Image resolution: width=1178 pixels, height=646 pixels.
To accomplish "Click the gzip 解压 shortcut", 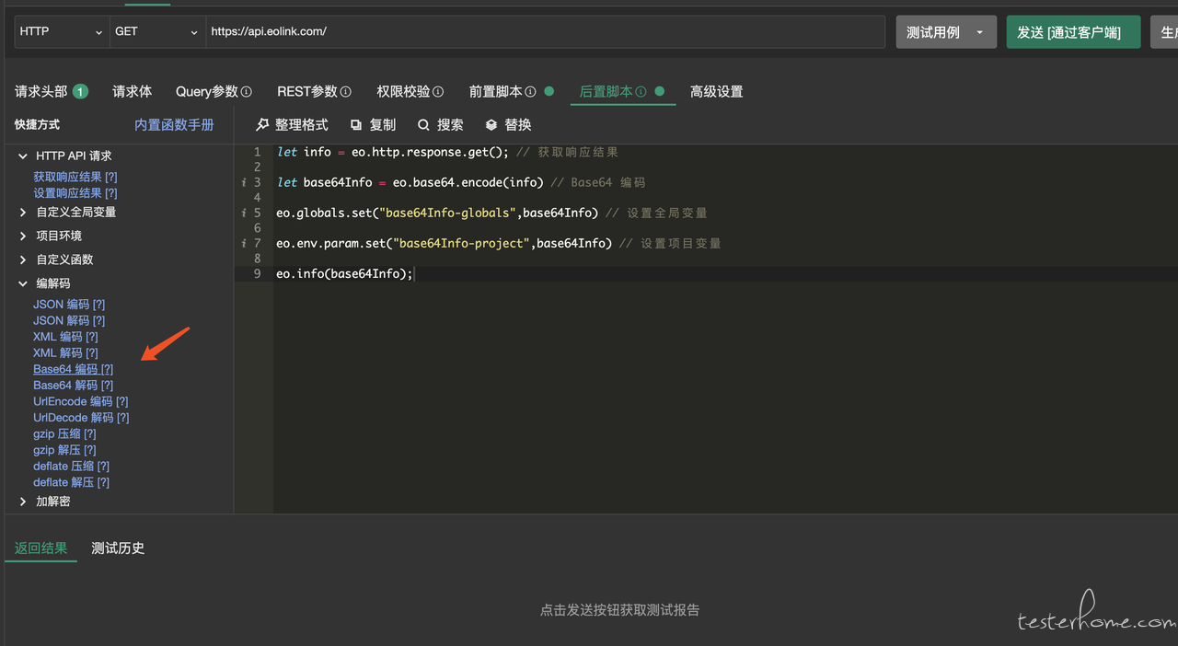I will pyautogui.click(x=64, y=450).
